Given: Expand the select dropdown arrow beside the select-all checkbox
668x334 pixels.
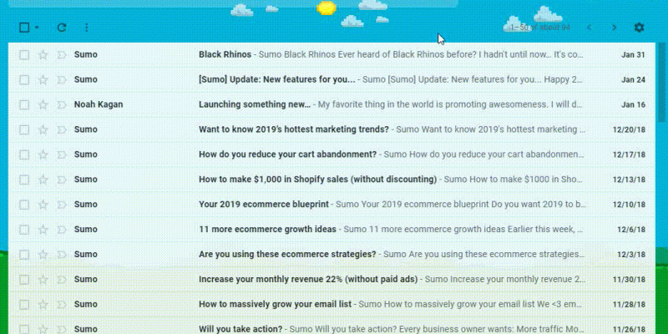Looking at the screenshot, I should point(37,28).
